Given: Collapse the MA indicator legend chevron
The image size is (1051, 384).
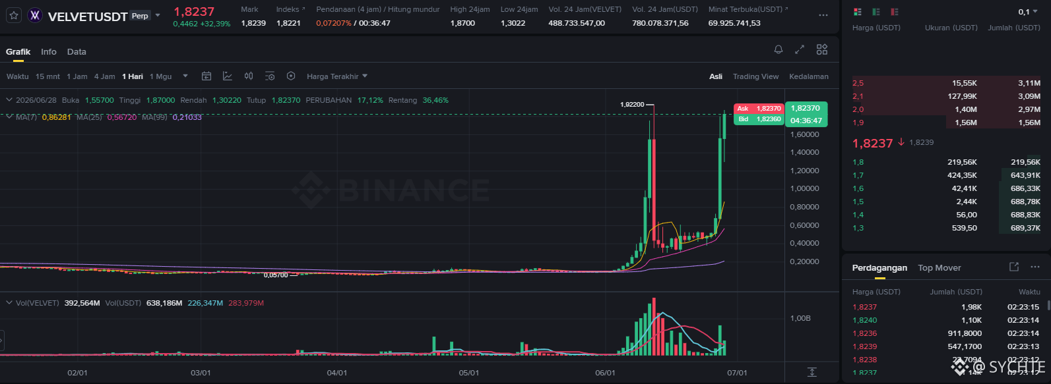Looking at the screenshot, I should 9,117.
